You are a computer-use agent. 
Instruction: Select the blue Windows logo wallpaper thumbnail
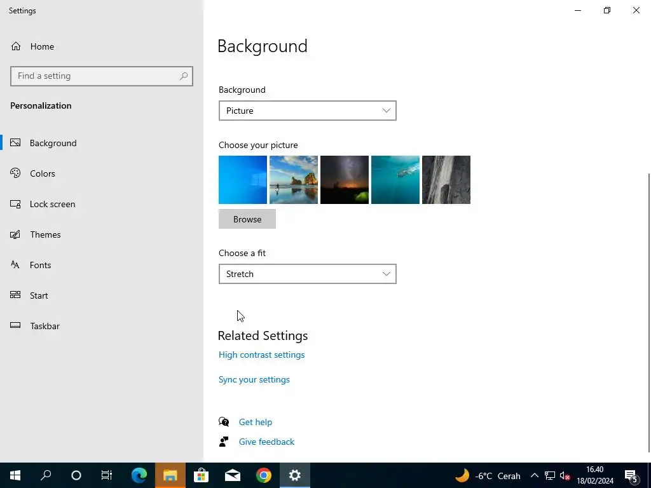point(243,180)
